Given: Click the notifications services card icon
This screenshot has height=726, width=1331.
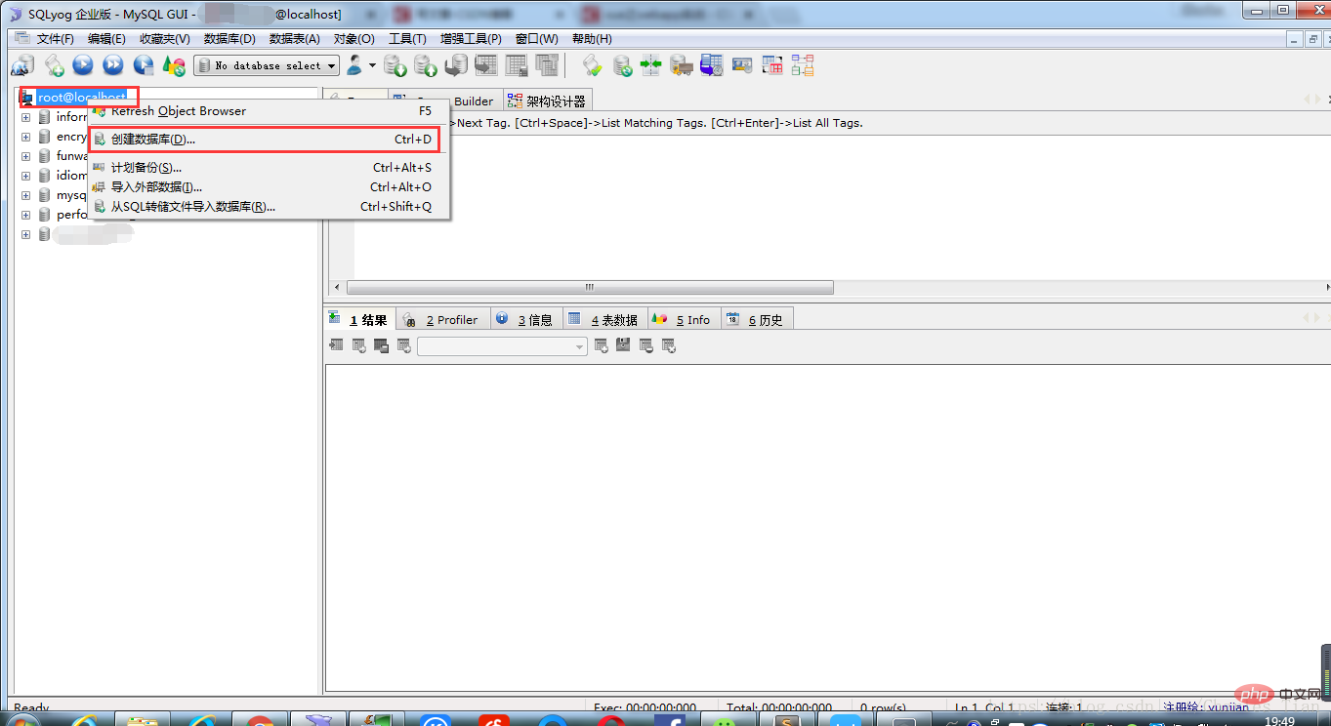Looking at the screenshot, I should [742, 65].
